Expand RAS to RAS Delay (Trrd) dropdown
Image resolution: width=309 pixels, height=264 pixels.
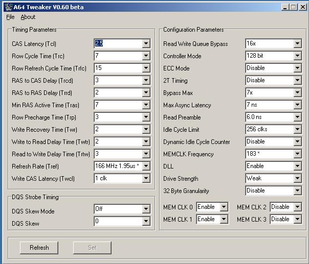[146, 92]
